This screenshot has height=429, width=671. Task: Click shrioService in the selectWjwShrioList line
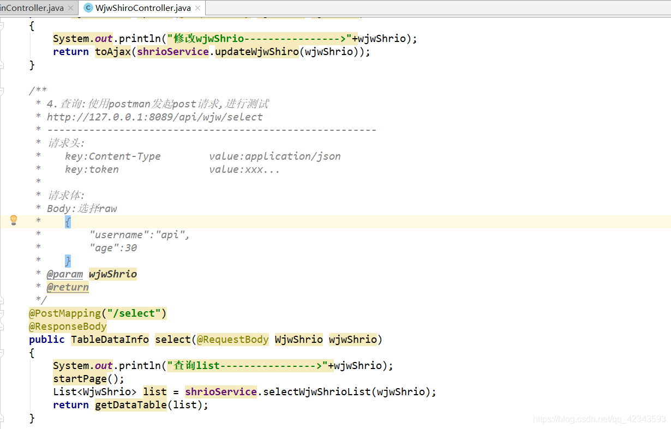tap(221, 392)
